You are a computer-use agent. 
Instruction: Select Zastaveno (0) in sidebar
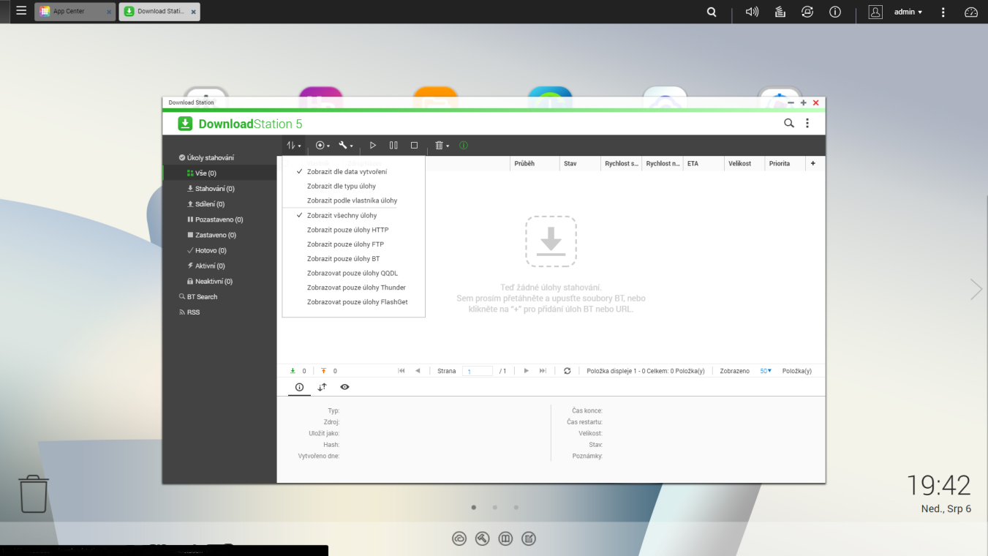point(219,235)
